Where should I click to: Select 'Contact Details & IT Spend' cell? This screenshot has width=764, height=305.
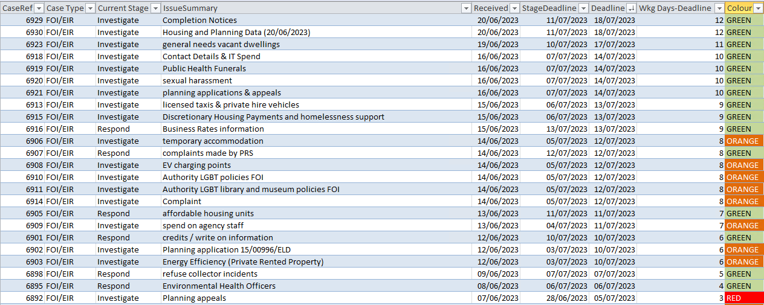click(x=316, y=56)
